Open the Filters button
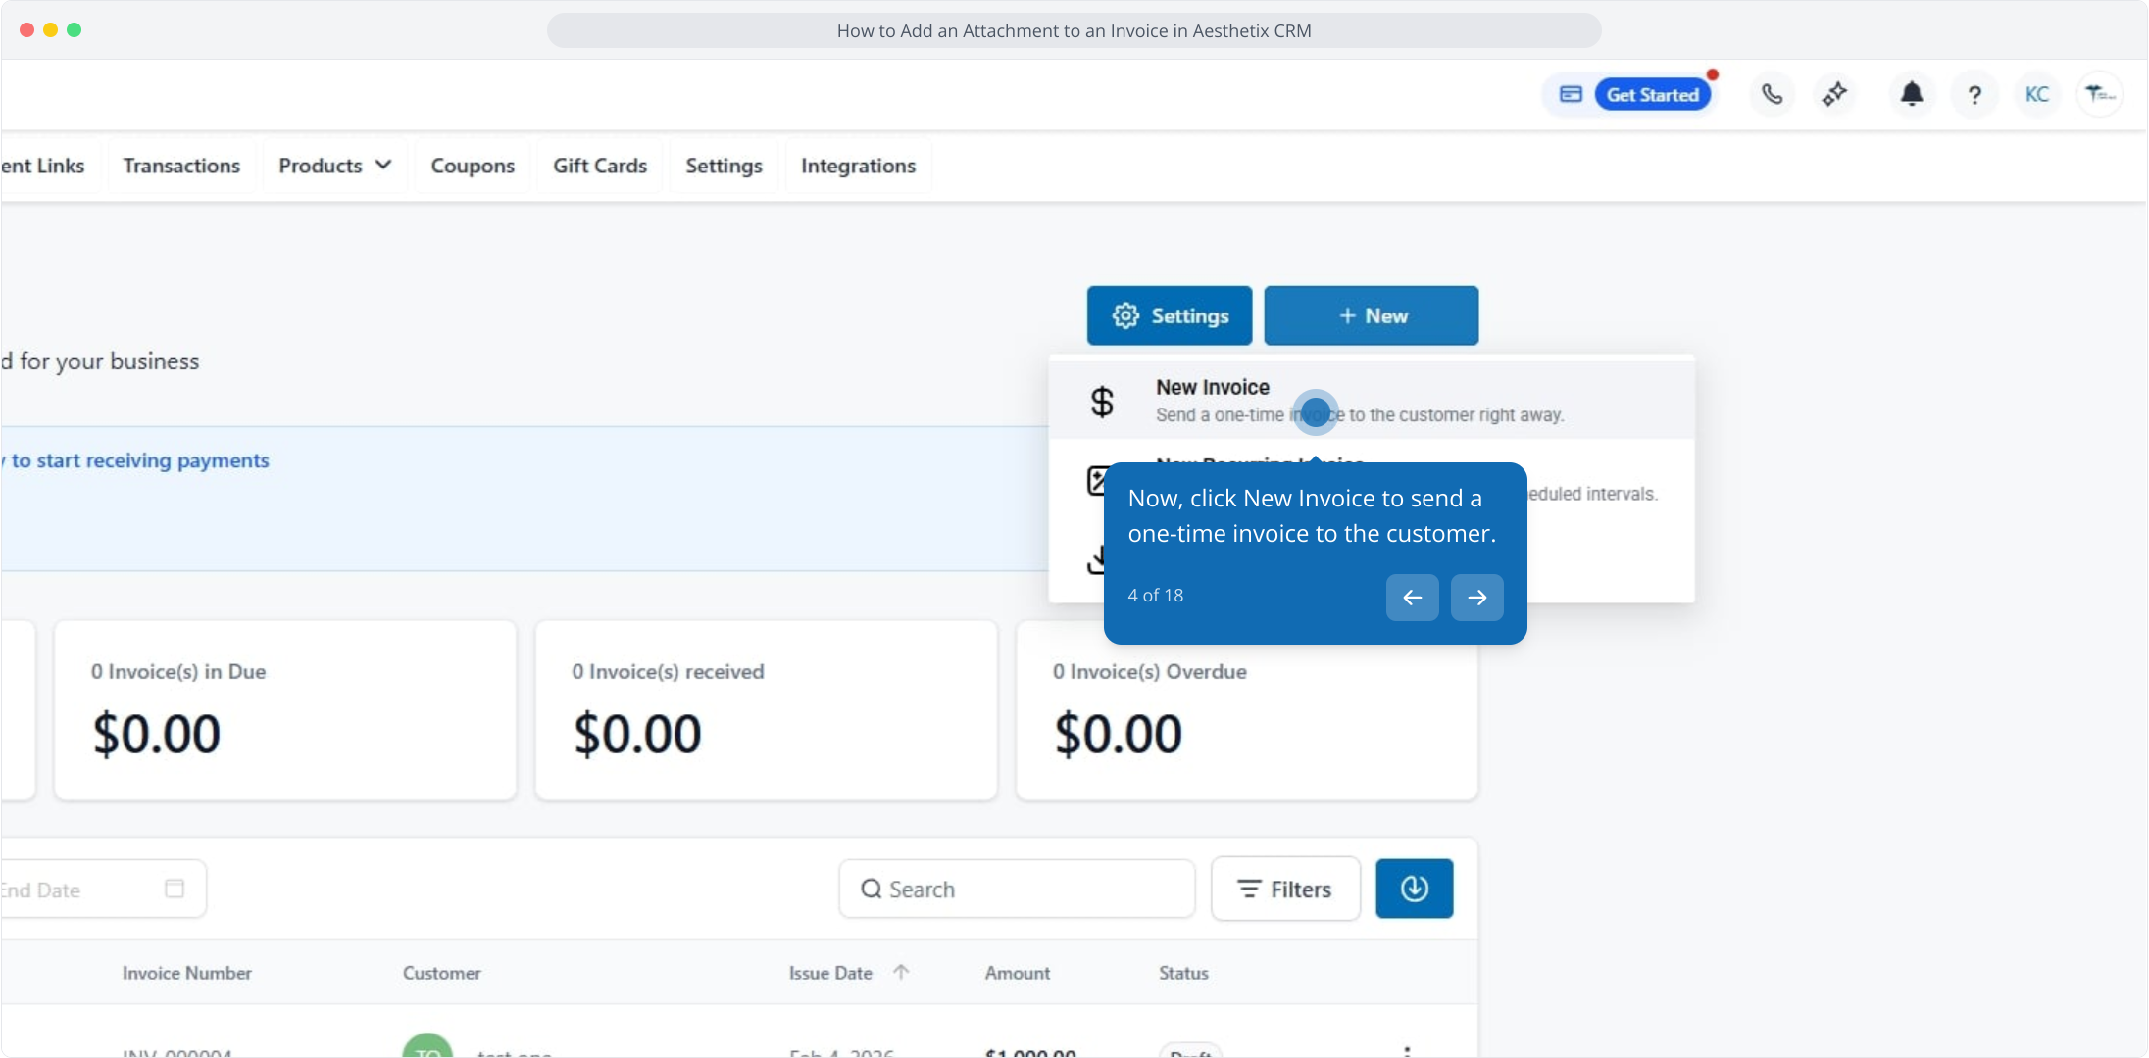The height and width of the screenshot is (1058, 2149). pyautogui.click(x=1284, y=889)
